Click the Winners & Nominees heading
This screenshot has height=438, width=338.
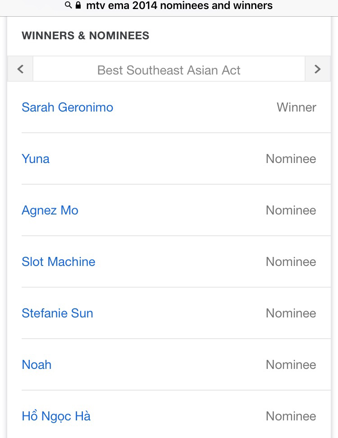tap(86, 36)
